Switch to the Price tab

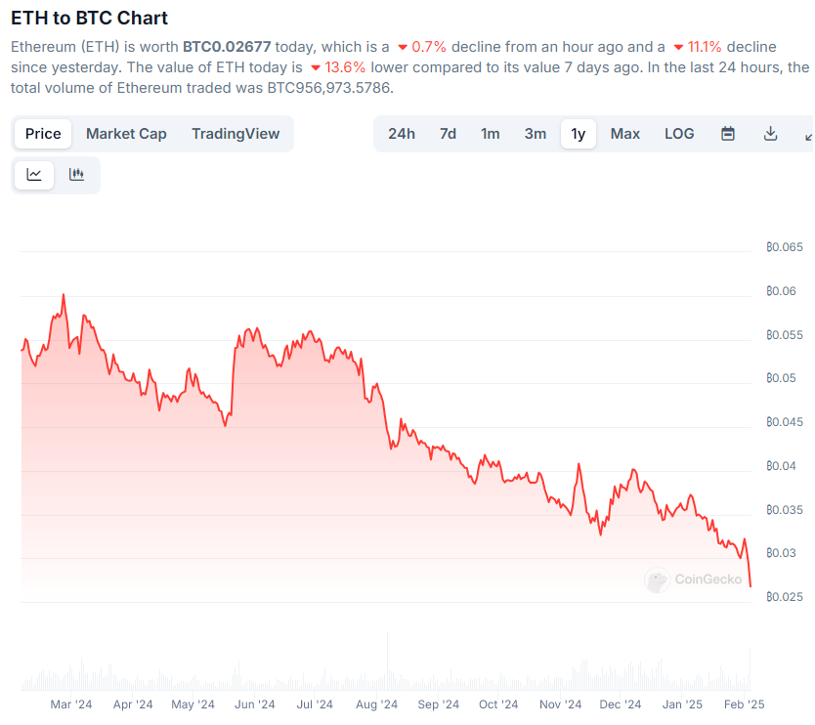[43, 134]
